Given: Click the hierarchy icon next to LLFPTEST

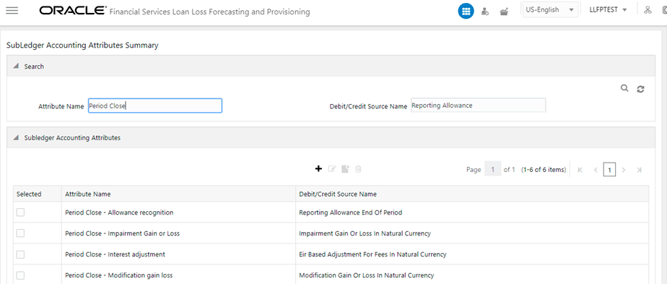Looking at the screenshot, I should (648, 10).
